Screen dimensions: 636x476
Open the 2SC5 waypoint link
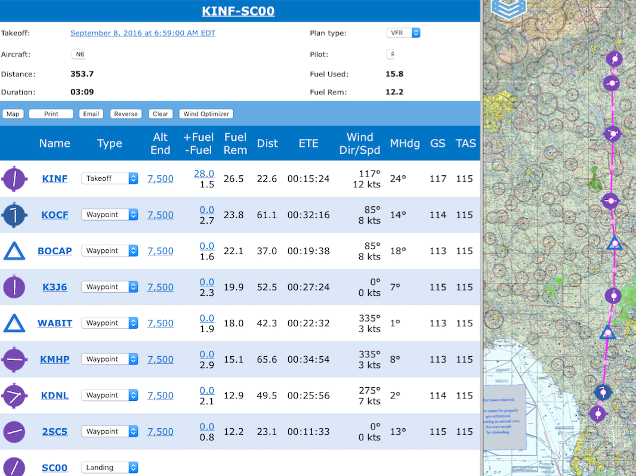point(55,431)
